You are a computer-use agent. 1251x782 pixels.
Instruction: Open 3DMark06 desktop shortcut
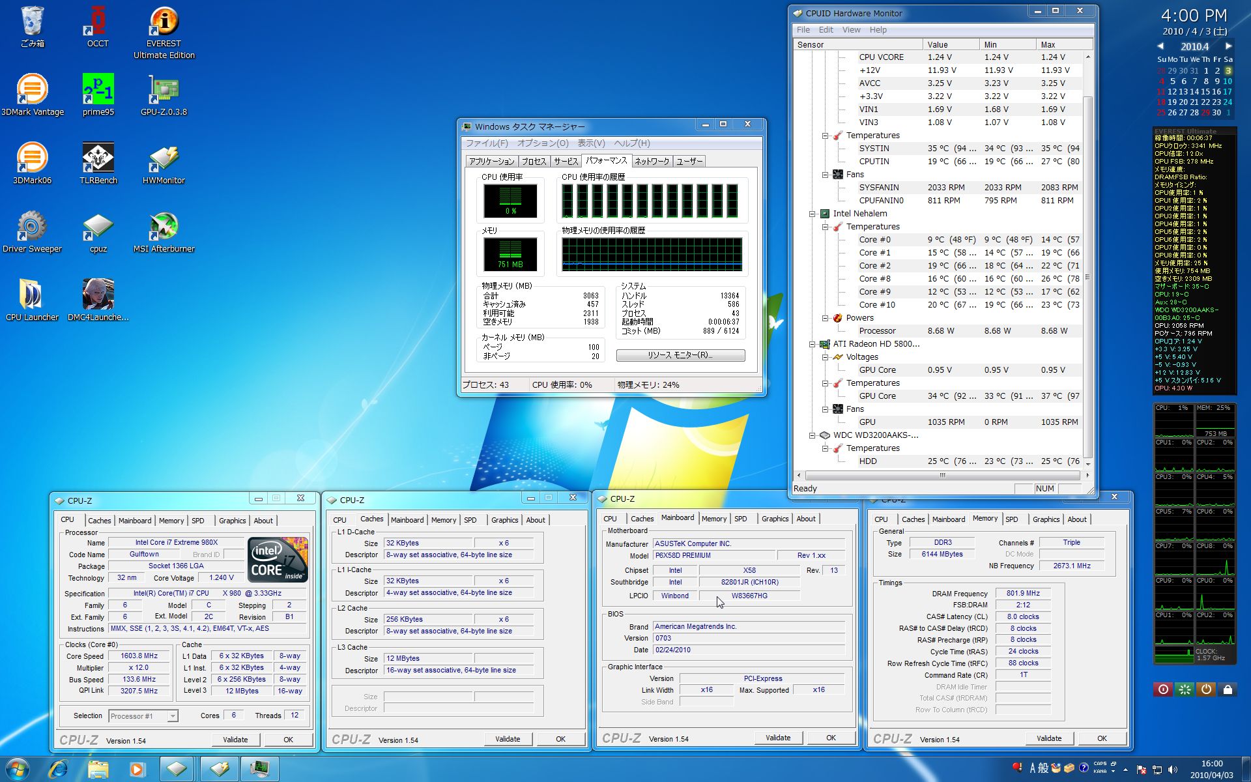pyautogui.click(x=32, y=164)
